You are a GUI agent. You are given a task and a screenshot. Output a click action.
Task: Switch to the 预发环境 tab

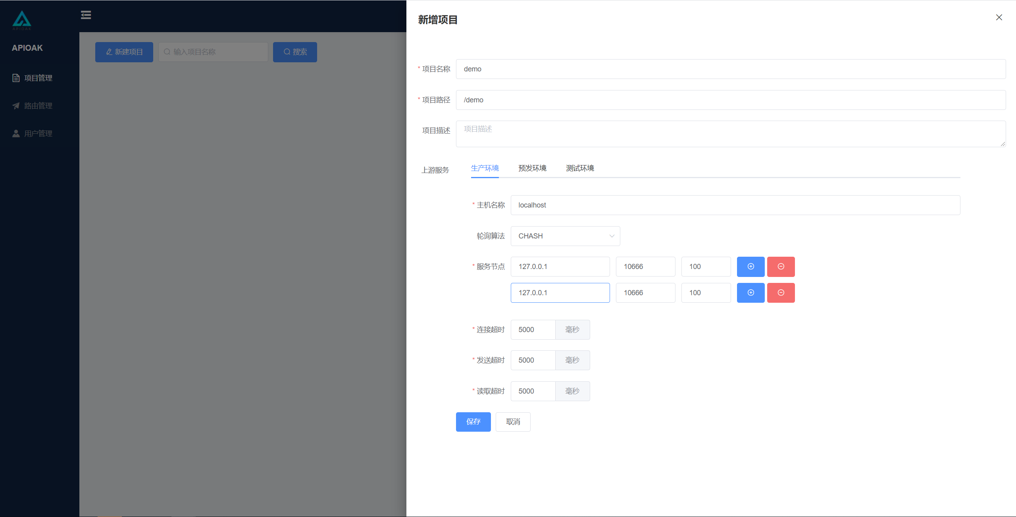pos(532,168)
